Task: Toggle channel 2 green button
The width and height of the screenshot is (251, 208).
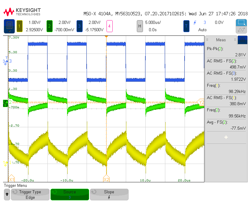Action: coord(49,26)
